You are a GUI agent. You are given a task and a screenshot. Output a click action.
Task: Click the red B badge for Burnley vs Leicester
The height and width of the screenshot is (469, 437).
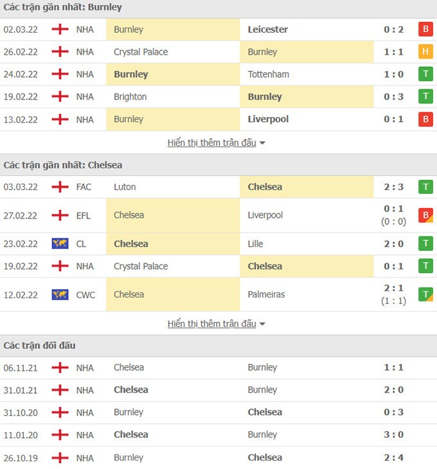pos(425,29)
